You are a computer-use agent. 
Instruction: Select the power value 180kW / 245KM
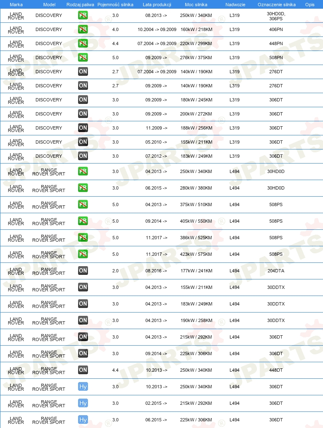[196, 100]
